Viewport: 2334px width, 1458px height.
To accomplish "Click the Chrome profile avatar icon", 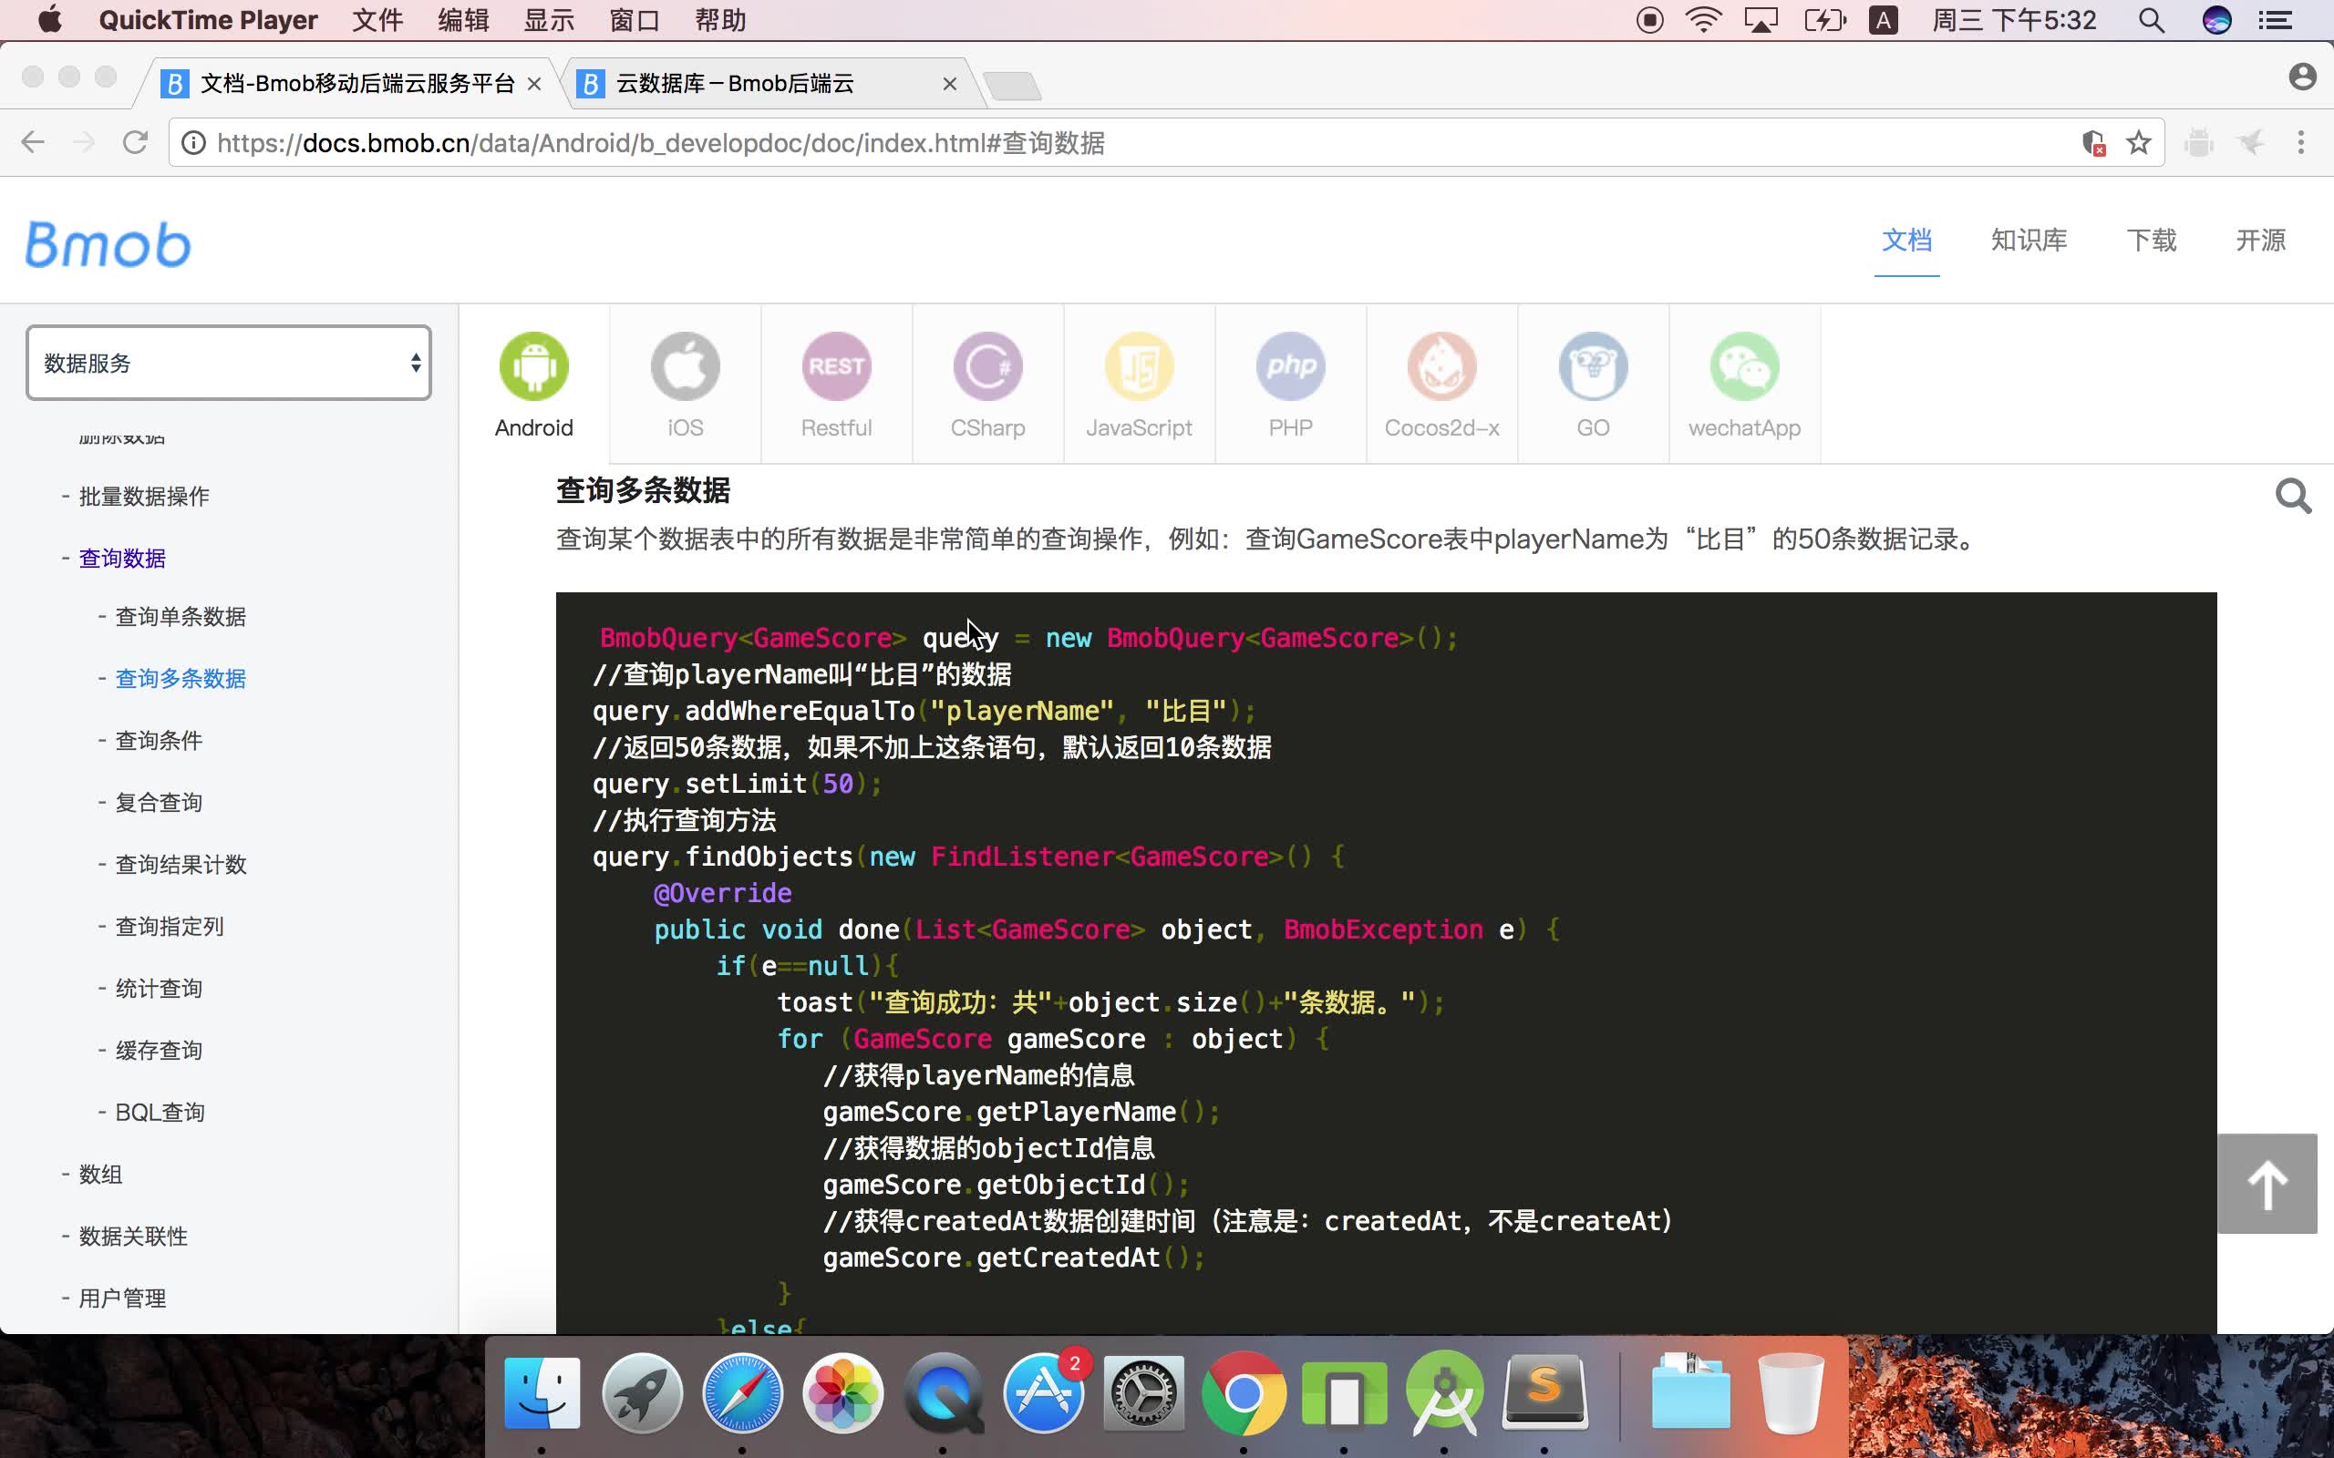I will pos(2302,77).
